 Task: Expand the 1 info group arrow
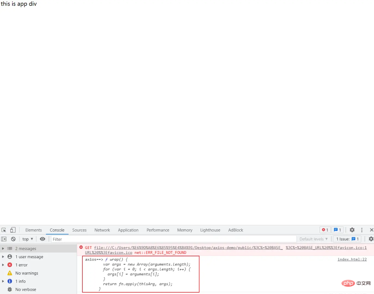point(3,281)
